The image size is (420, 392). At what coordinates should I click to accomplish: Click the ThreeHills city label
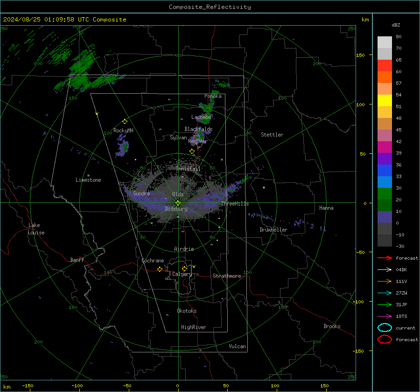[x=235, y=204]
